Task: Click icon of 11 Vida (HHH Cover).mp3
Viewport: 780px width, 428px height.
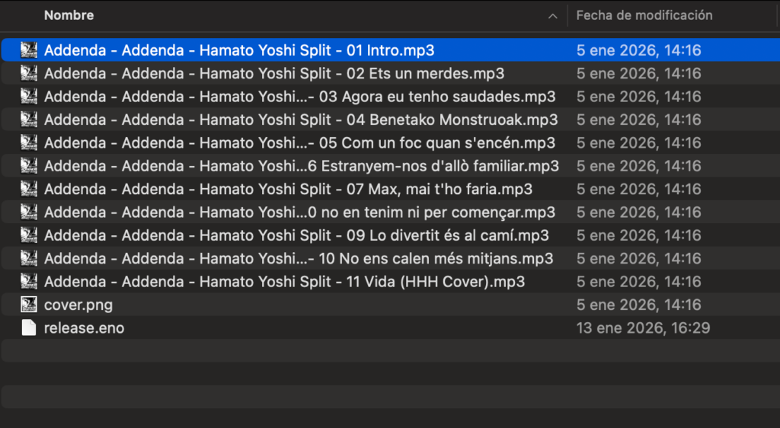Action: (29, 282)
